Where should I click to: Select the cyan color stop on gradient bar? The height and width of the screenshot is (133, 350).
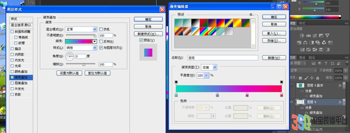(176, 95)
